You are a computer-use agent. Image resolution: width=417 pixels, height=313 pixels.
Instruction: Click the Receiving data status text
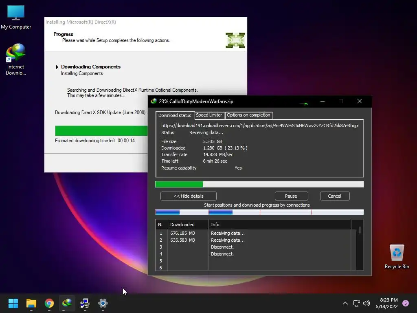[206, 132]
